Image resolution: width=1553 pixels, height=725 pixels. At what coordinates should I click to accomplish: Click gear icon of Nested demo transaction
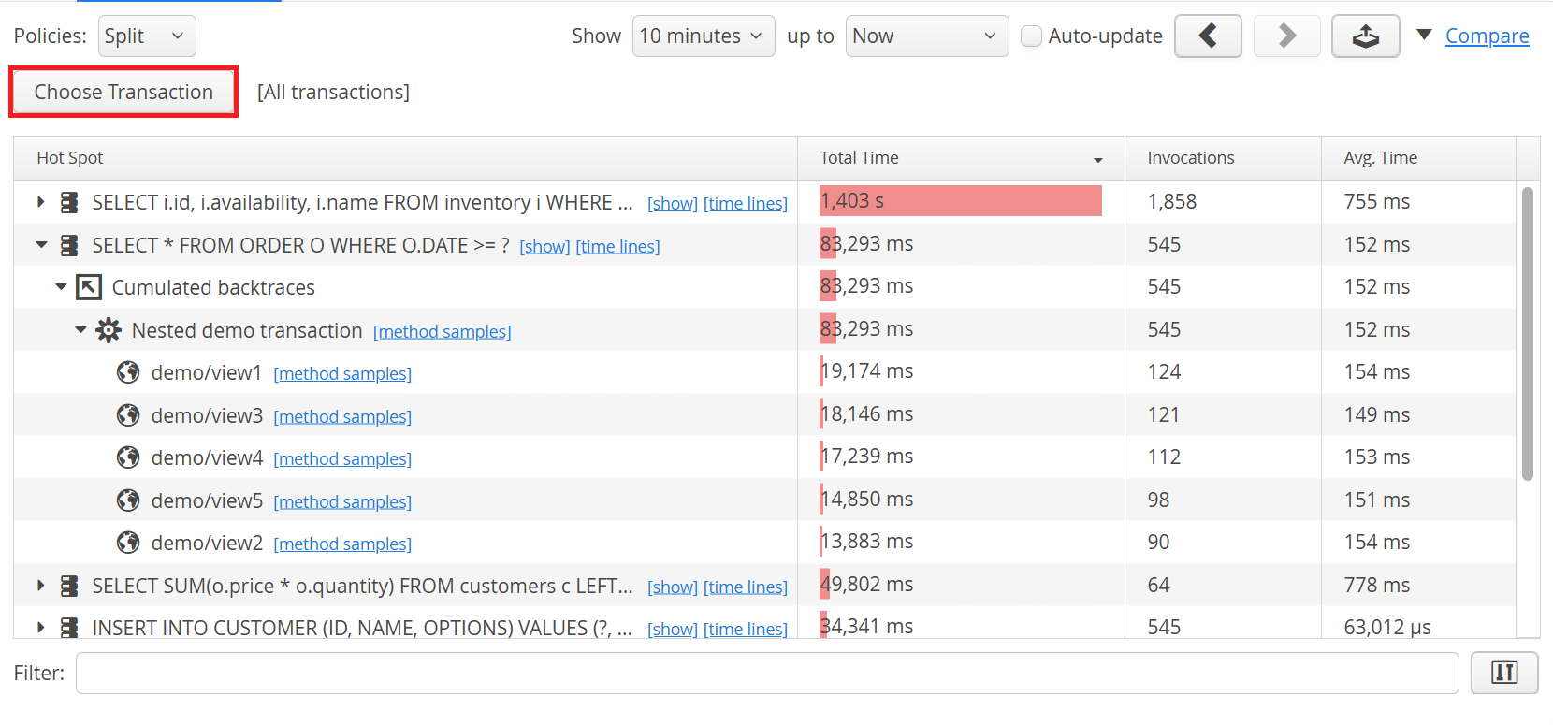click(x=109, y=330)
